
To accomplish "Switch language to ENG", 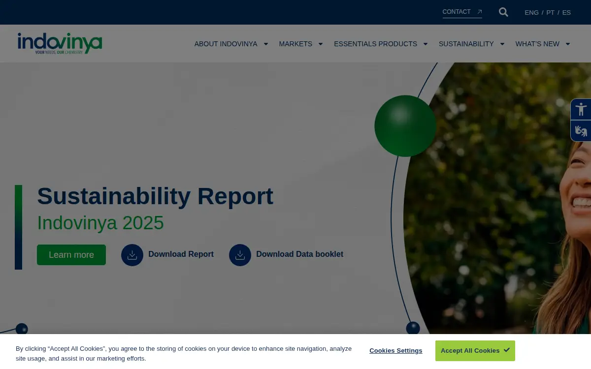I will (531, 12).
